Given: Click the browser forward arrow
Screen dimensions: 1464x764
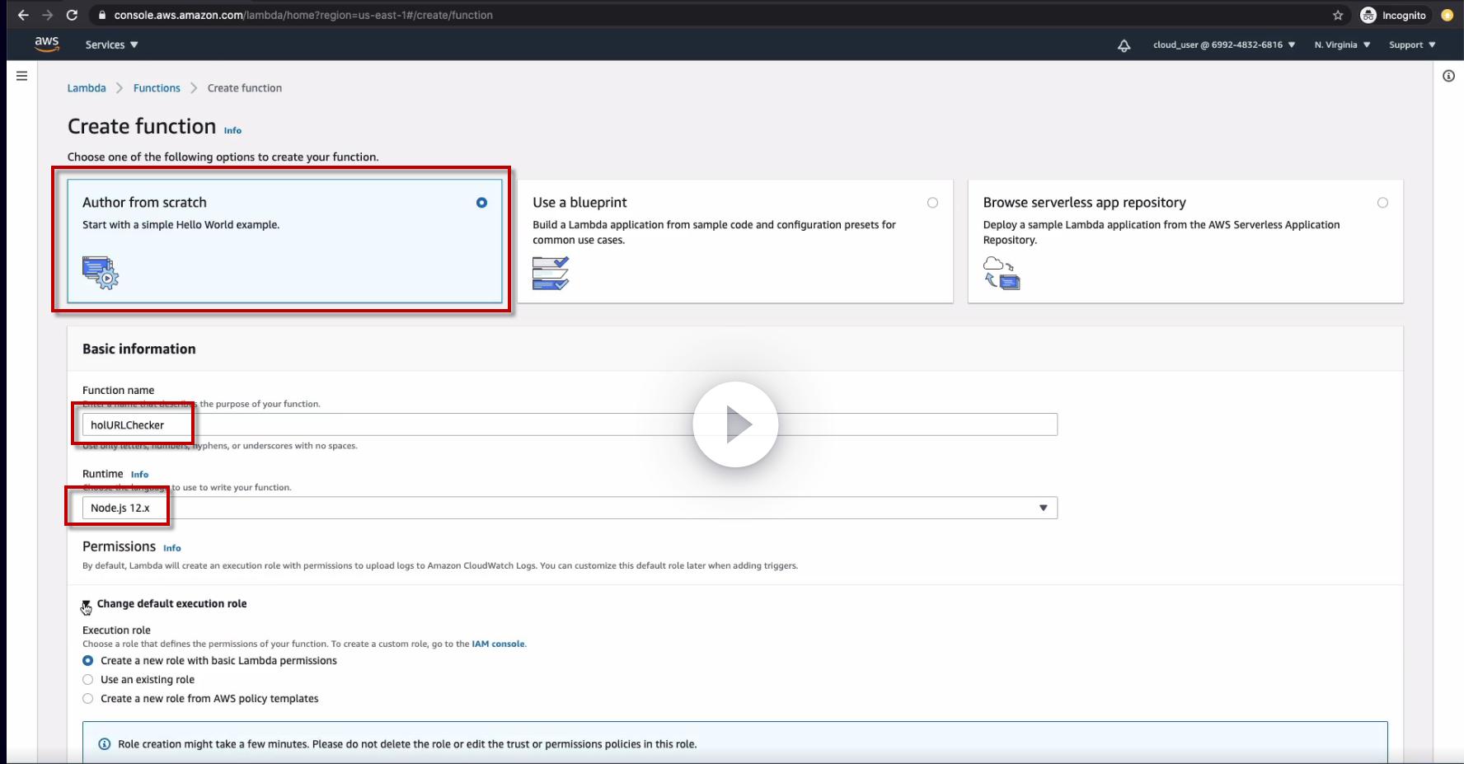Looking at the screenshot, I should point(47,15).
